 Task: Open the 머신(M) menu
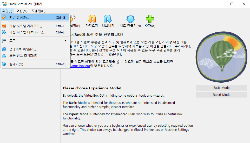22,11
